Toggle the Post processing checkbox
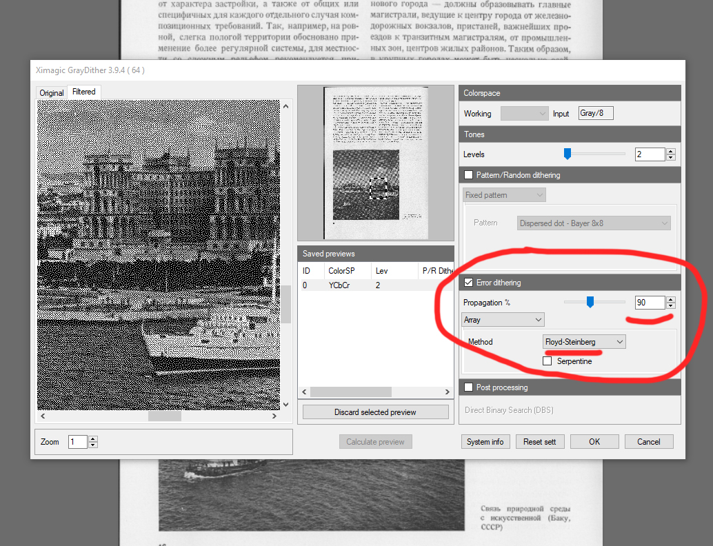This screenshot has width=713, height=546. pyautogui.click(x=470, y=387)
